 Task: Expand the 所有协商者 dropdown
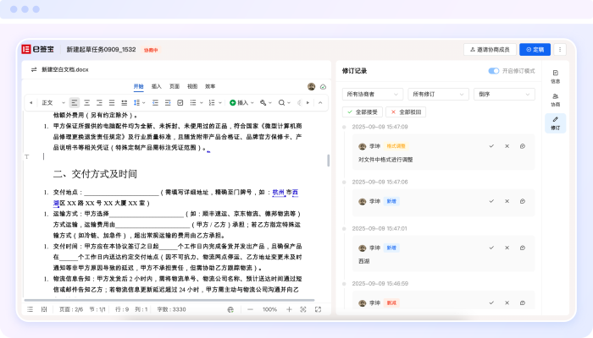[372, 95]
